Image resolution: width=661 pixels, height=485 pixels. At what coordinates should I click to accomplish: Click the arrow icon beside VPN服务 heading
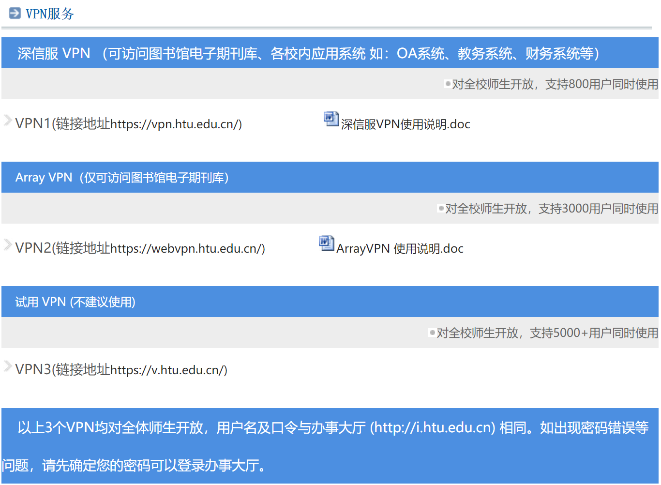point(15,13)
